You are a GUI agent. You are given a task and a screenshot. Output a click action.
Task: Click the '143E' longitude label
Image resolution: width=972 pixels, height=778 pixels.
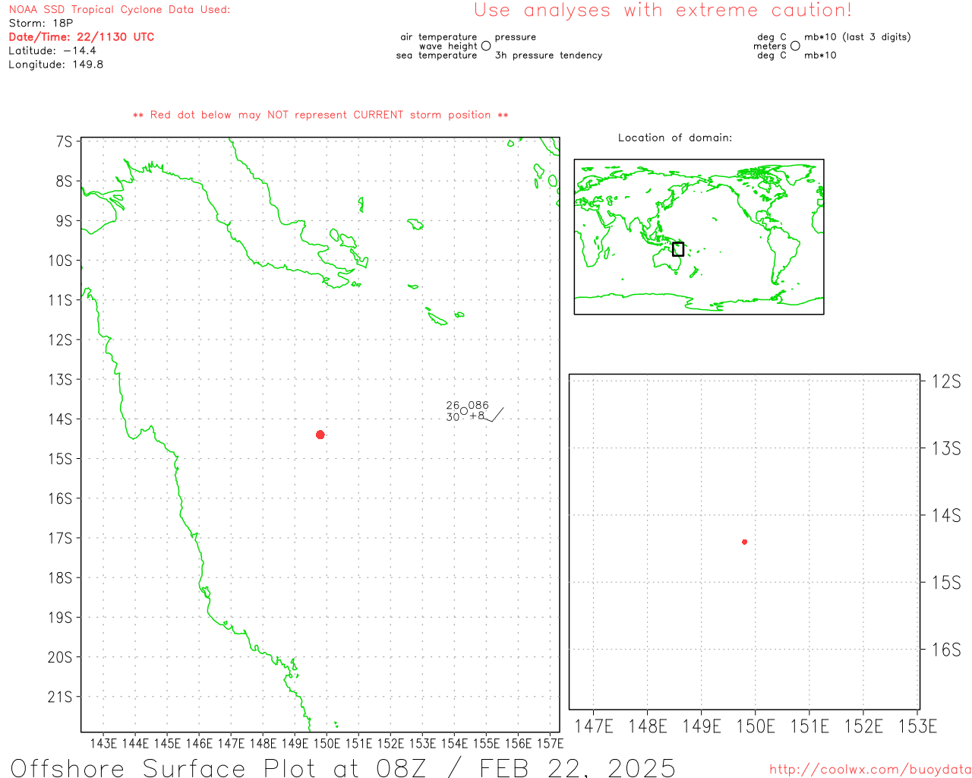click(x=104, y=743)
